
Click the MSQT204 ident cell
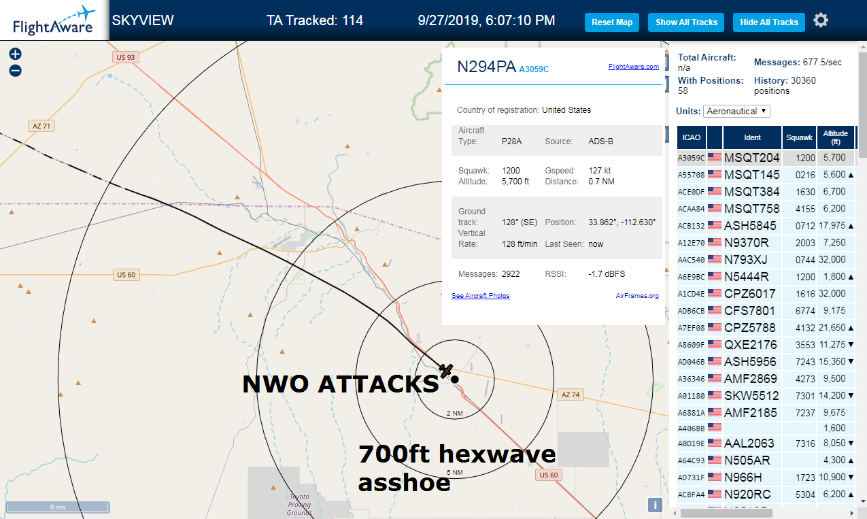point(752,157)
